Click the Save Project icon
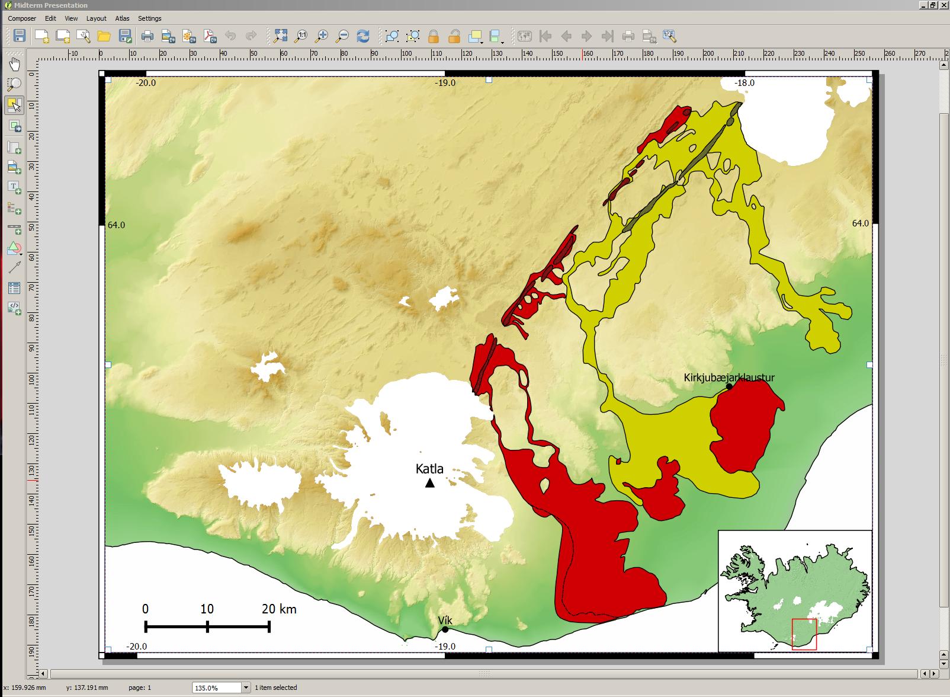The image size is (950, 697). tap(19, 36)
